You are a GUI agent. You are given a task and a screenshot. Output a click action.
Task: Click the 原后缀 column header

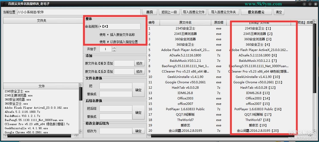(x=218, y=23)
